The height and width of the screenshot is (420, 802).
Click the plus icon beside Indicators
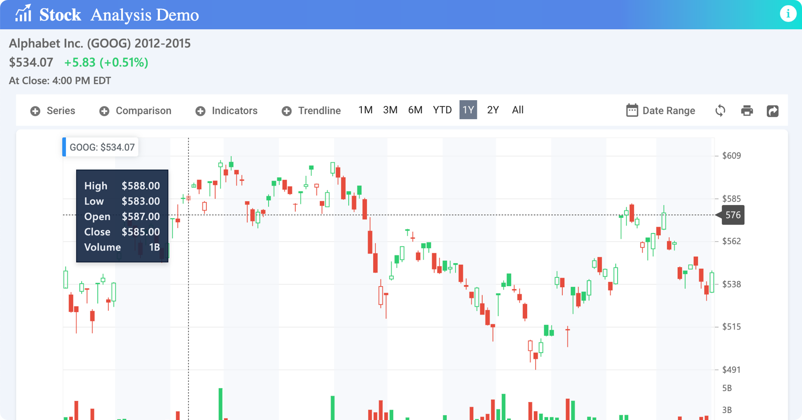pos(200,111)
